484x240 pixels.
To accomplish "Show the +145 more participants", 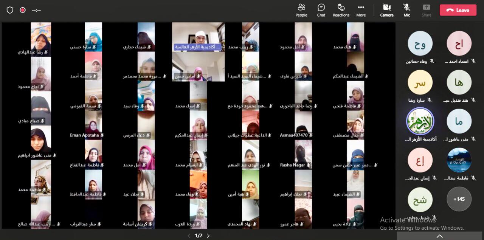I will 459,199.
